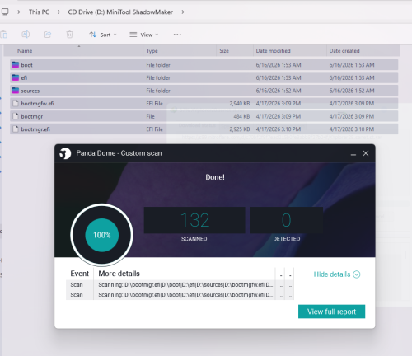Click the 100% scan progress circle

(x=102, y=235)
